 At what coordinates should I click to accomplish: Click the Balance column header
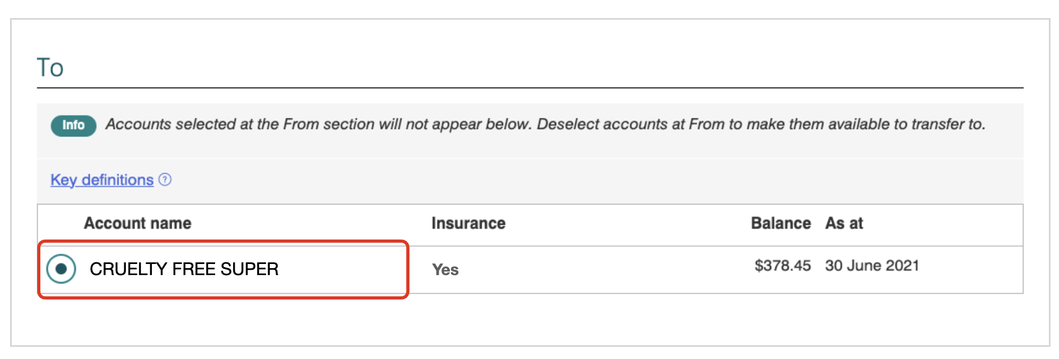(x=781, y=223)
